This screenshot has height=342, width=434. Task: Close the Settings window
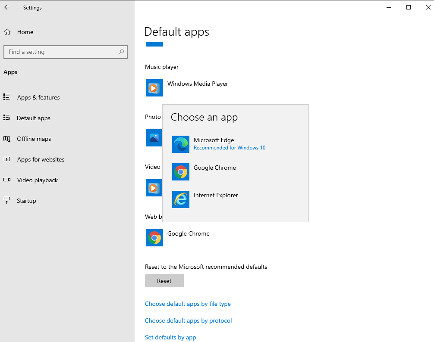[x=428, y=7]
